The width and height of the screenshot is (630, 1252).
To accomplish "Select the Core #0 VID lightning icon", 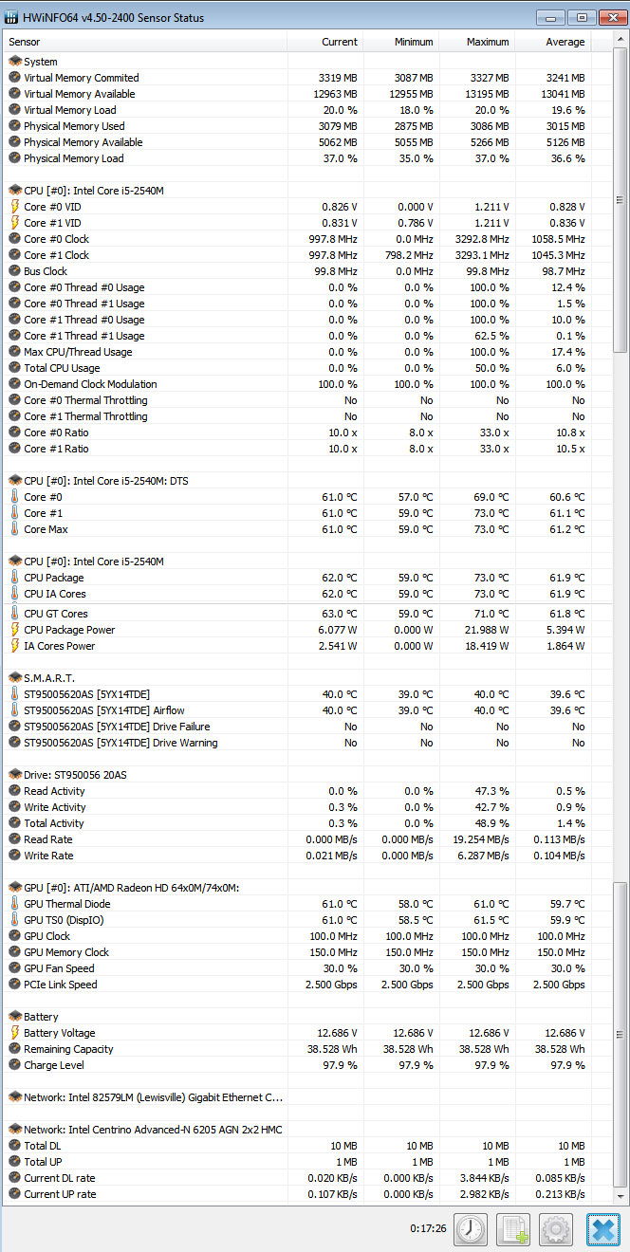I will click(14, 207).
